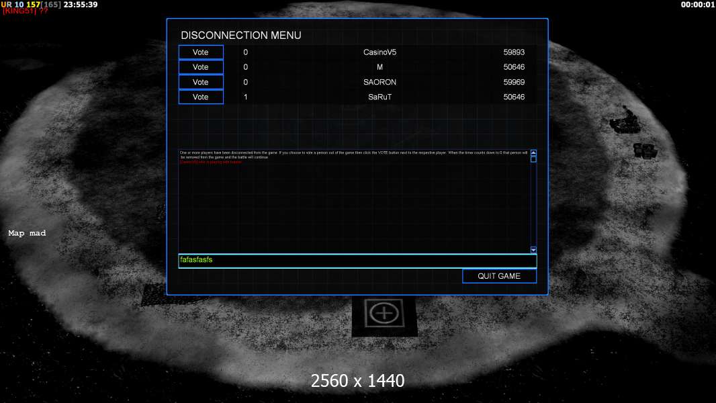
Task: Click the 00:00:01 game timer
Action: 698,5
